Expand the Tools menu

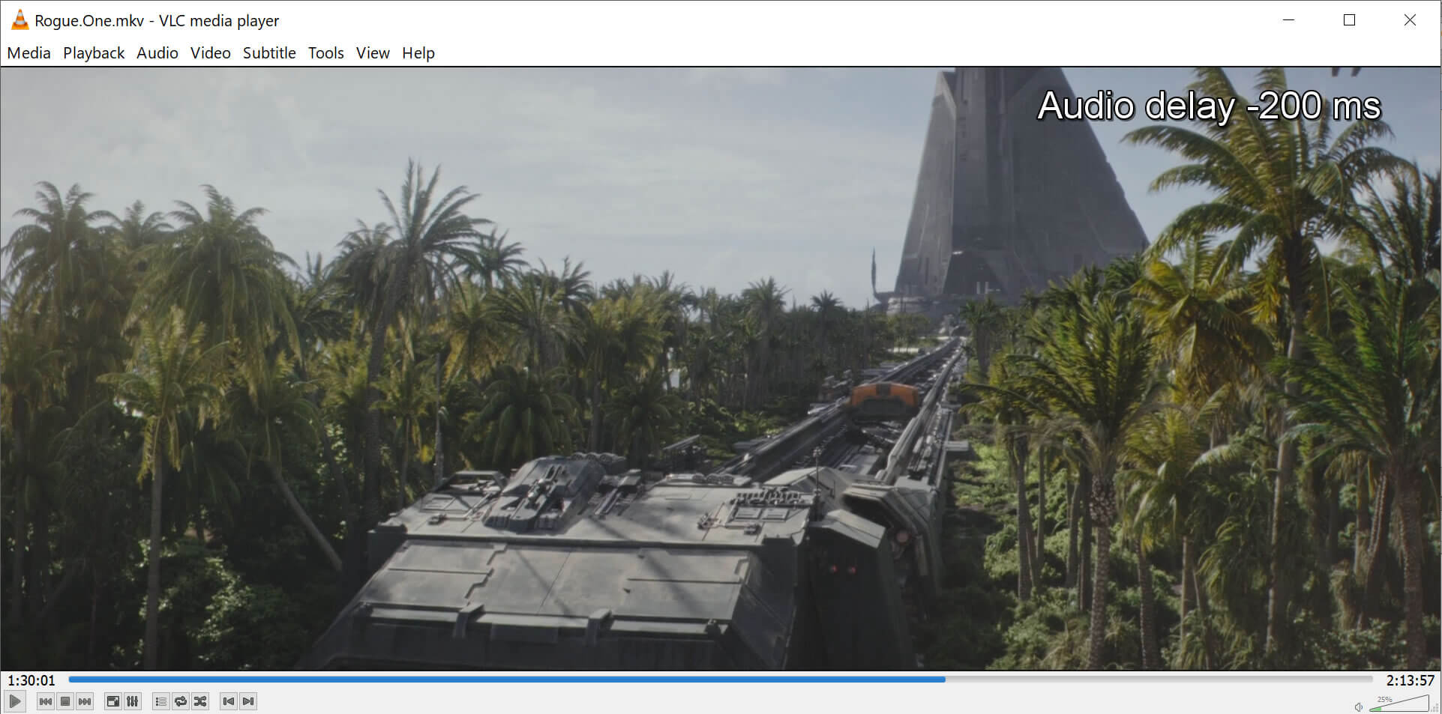click(x=325, y=53)
